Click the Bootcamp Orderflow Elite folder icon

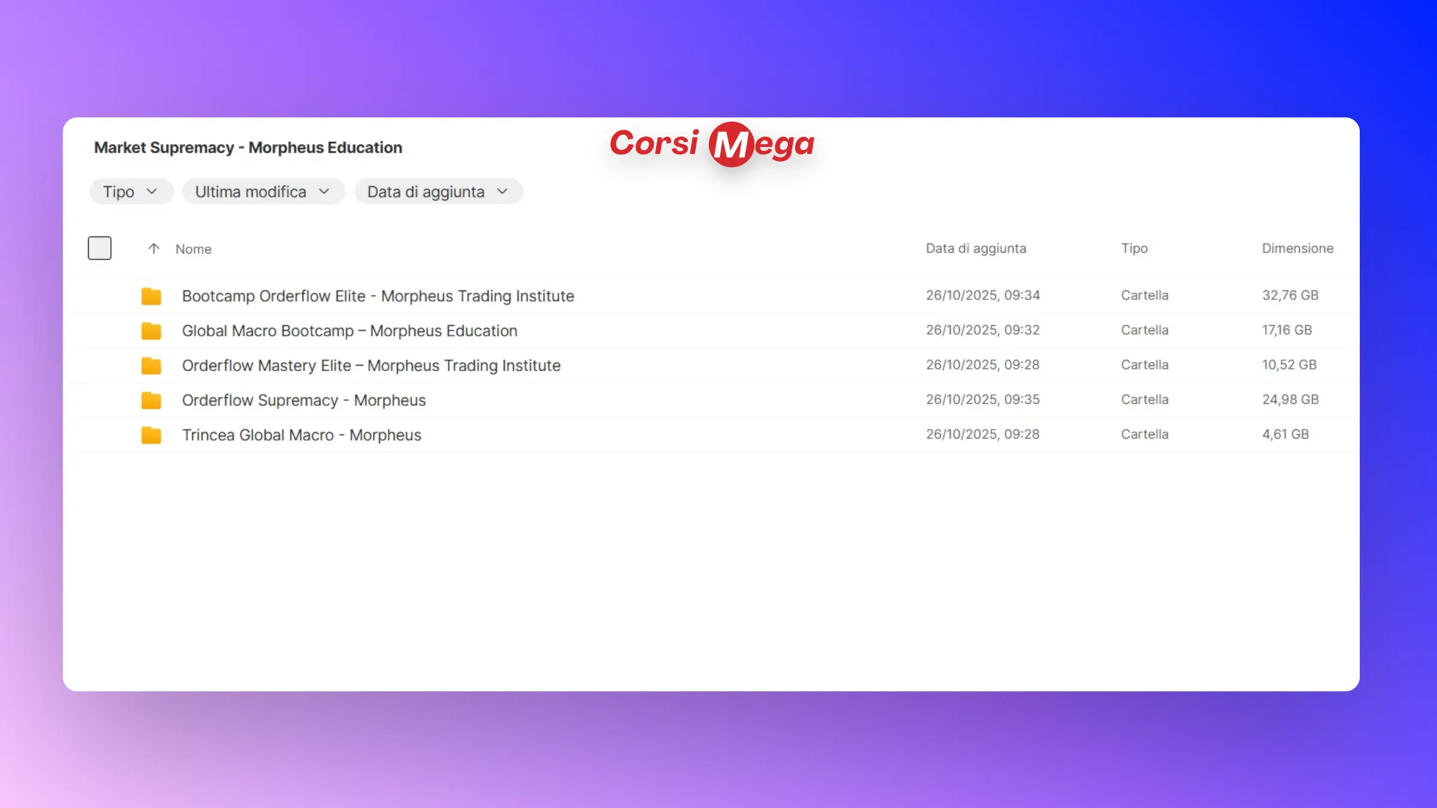151,296
